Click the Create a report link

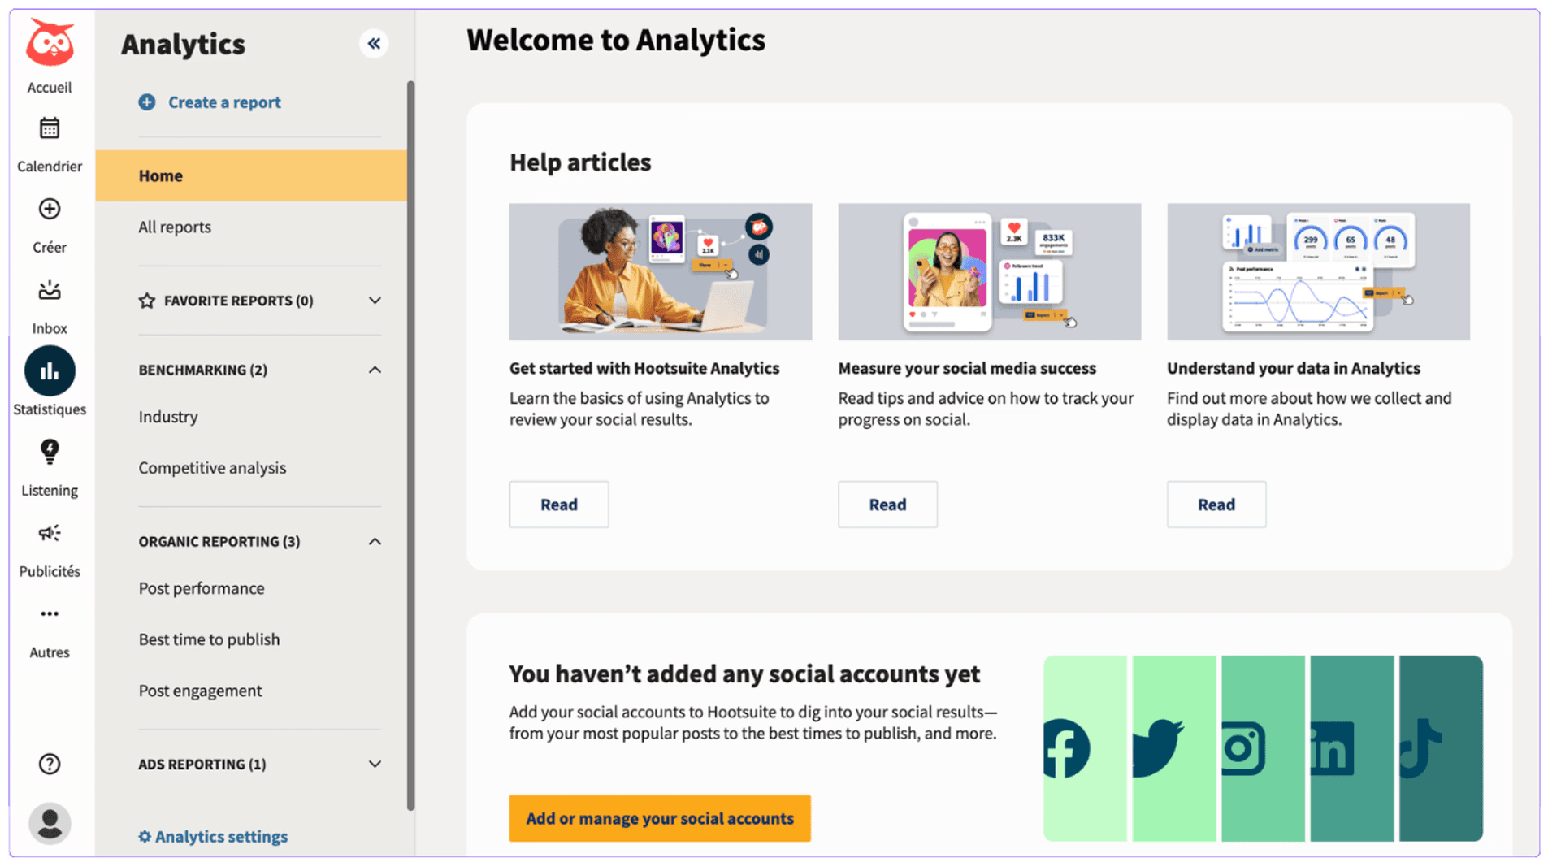[x=224, y=102]
